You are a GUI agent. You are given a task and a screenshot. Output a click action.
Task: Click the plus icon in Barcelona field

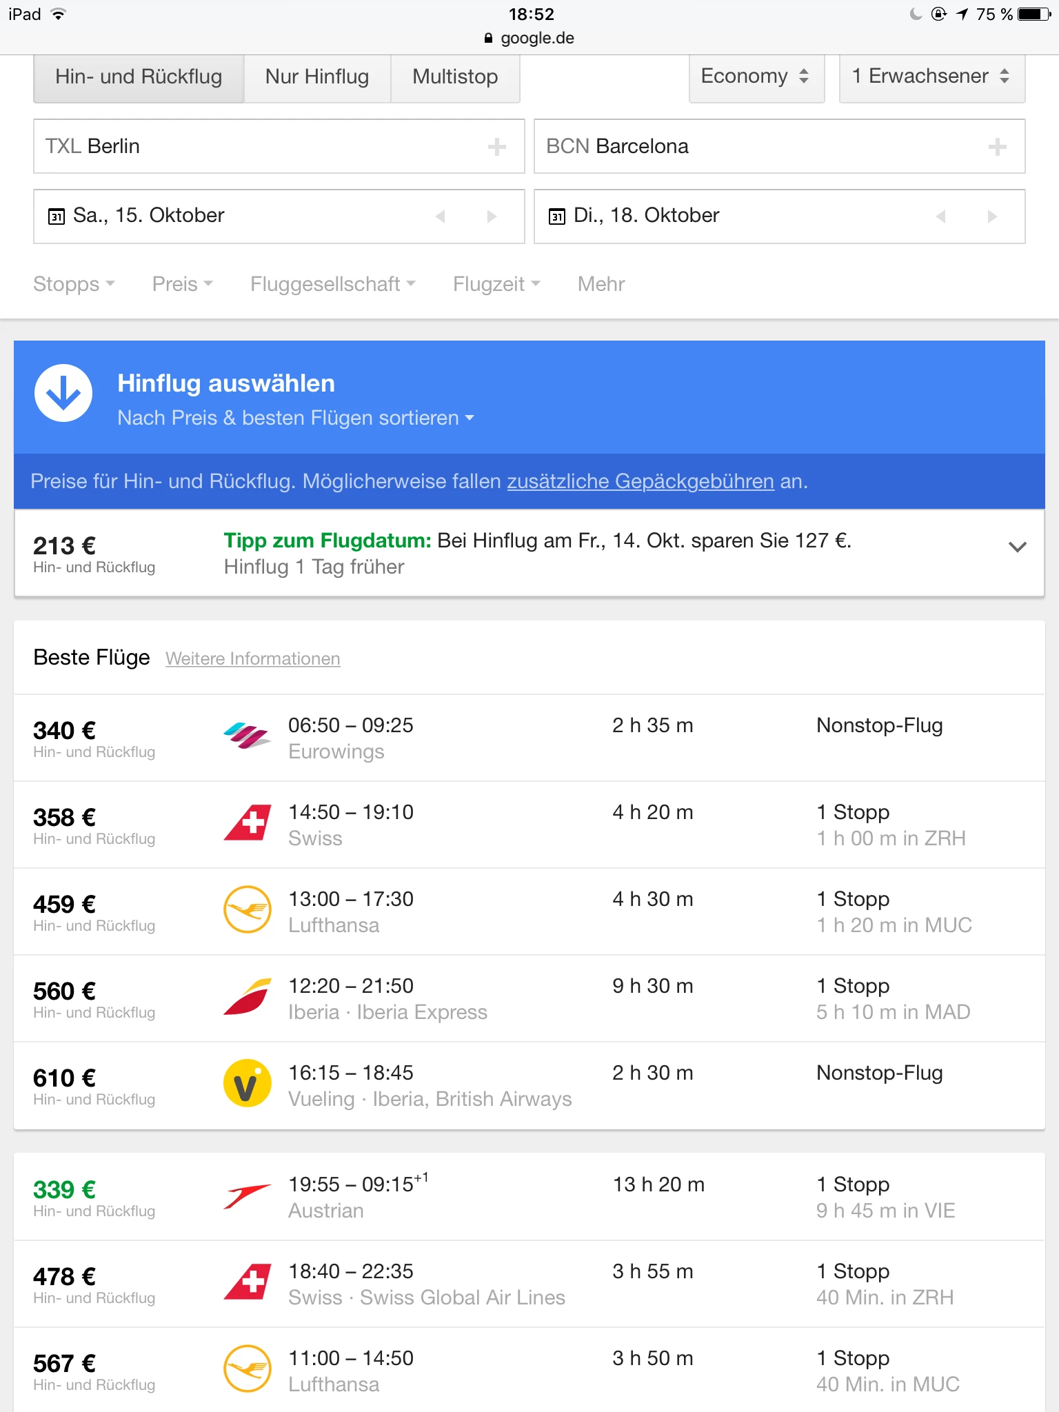997,146
